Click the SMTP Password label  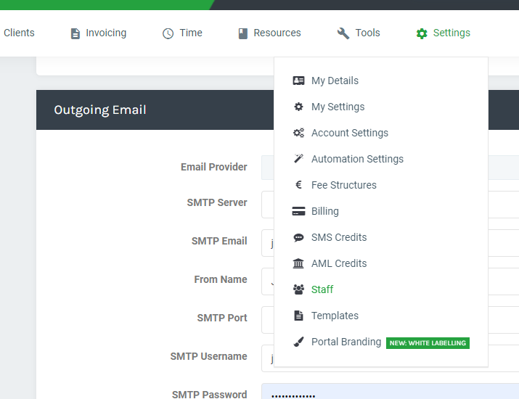210,394
